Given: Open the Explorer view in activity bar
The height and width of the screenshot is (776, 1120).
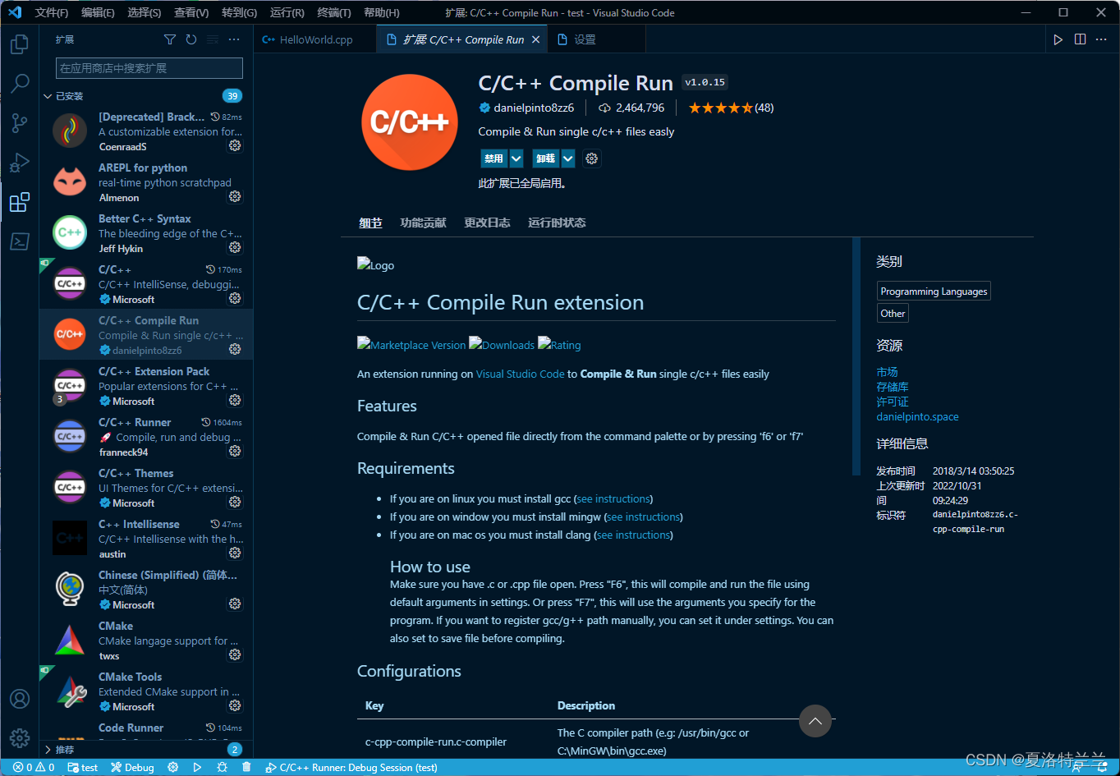Looking at the screenshot, I should point(20,44).
